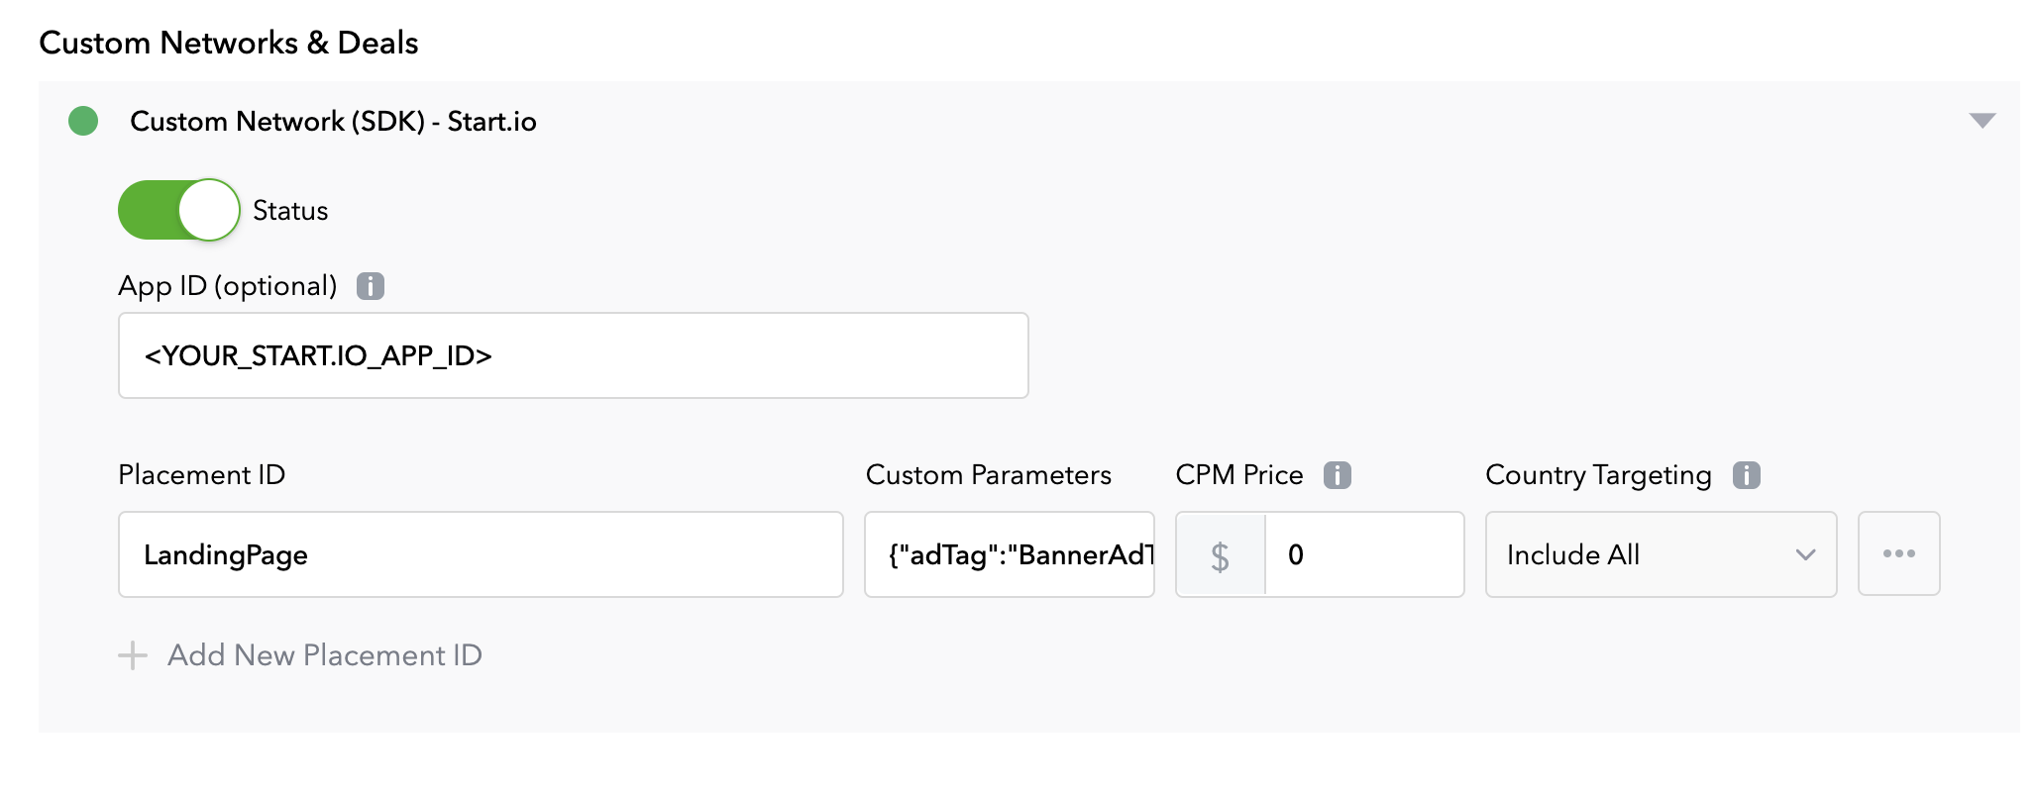Toggle the Status switch off

point(179,210)
